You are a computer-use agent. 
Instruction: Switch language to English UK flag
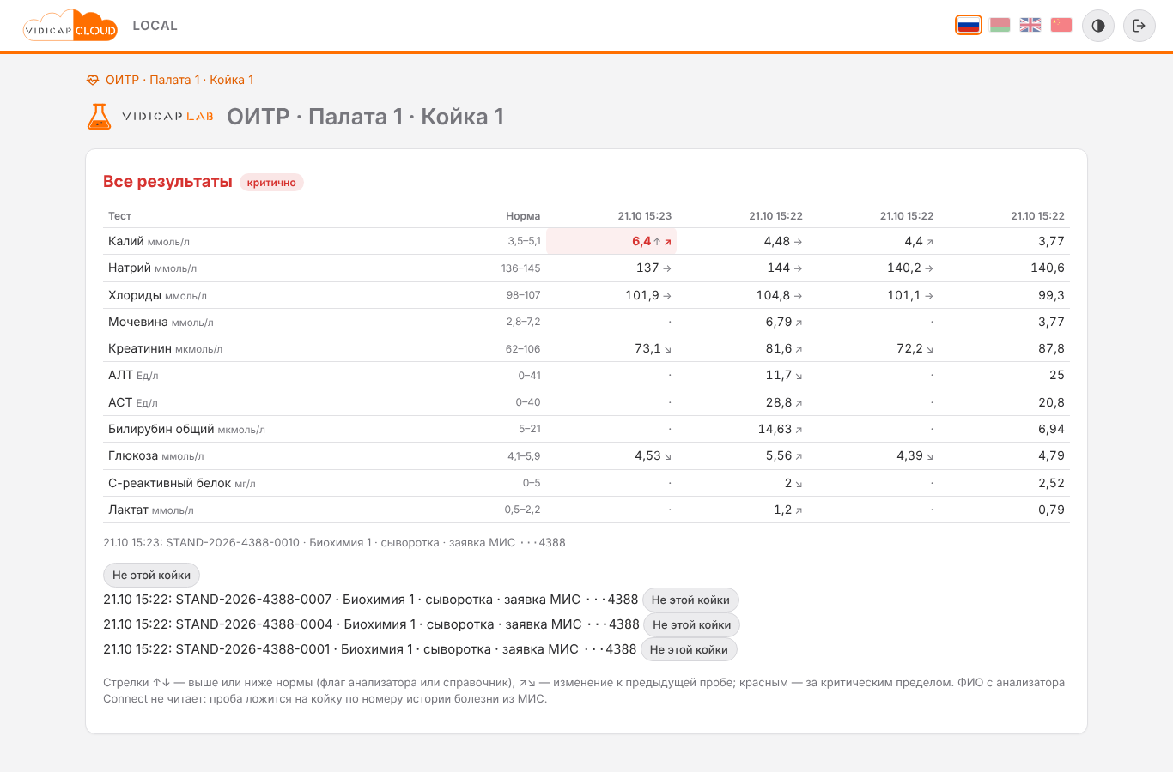pyautogui.click(x=1030, y=25)
